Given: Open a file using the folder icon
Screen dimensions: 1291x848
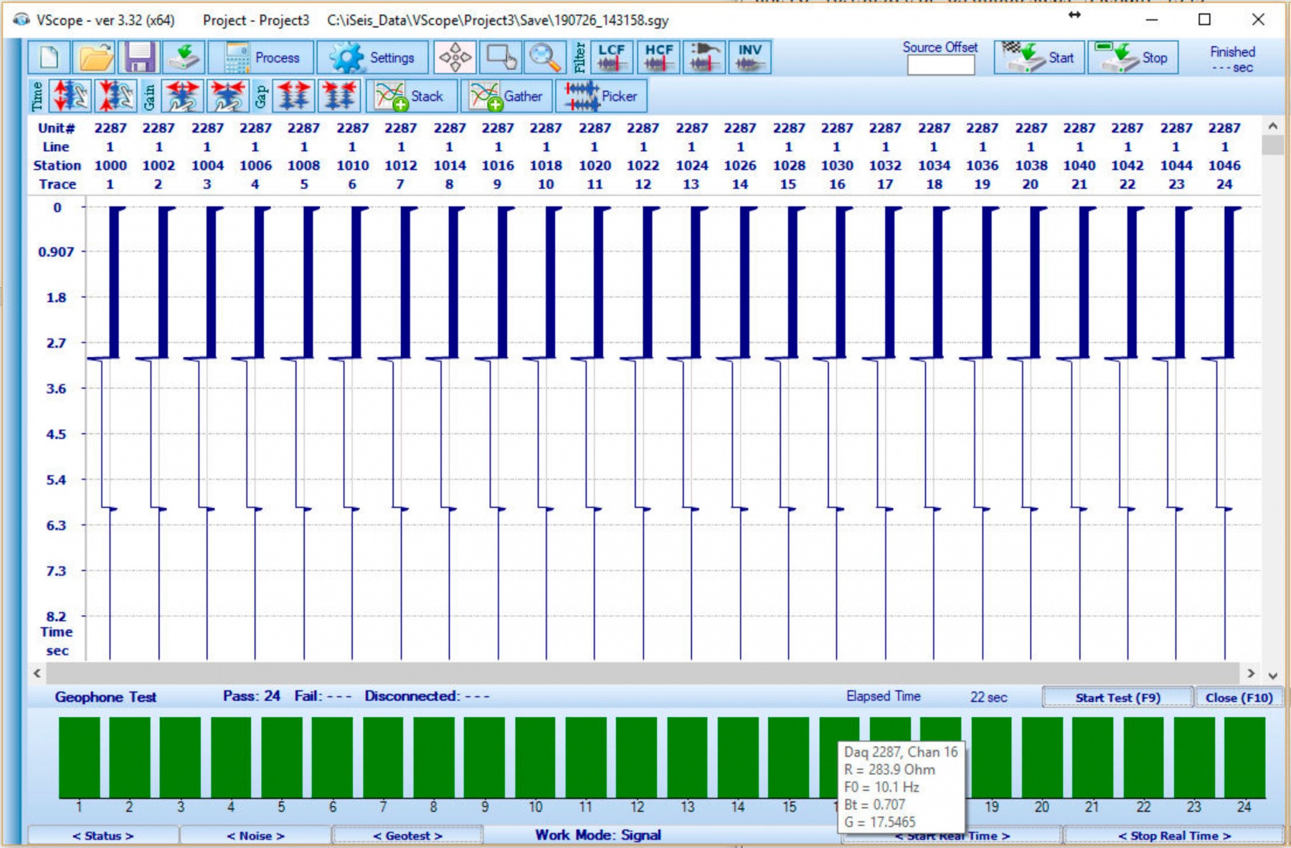Looking at the screenshot, I should tap(95, 57).
